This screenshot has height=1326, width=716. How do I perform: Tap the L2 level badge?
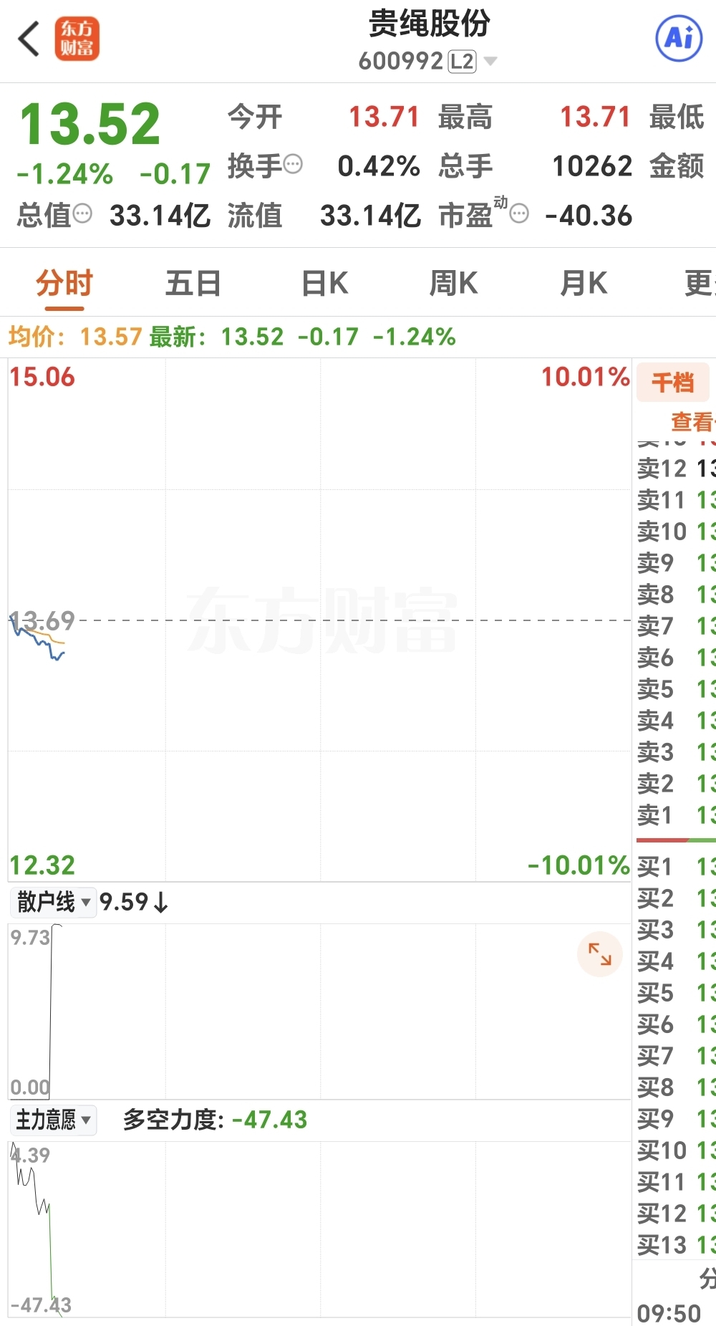[462, 62]
